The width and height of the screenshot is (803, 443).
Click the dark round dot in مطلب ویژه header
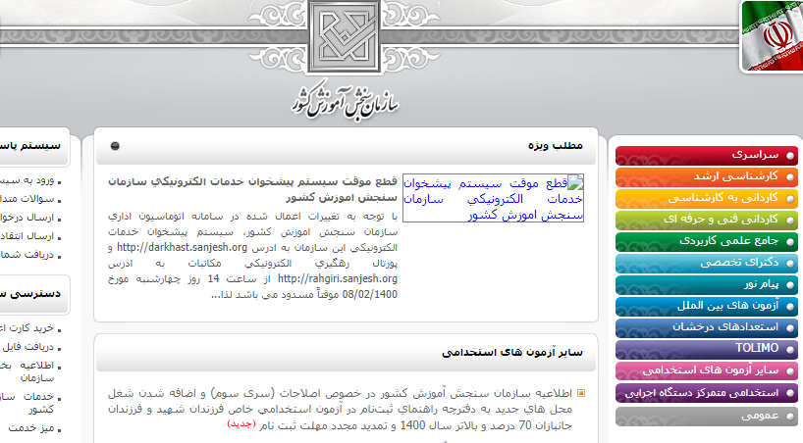(x=115, y=146)
